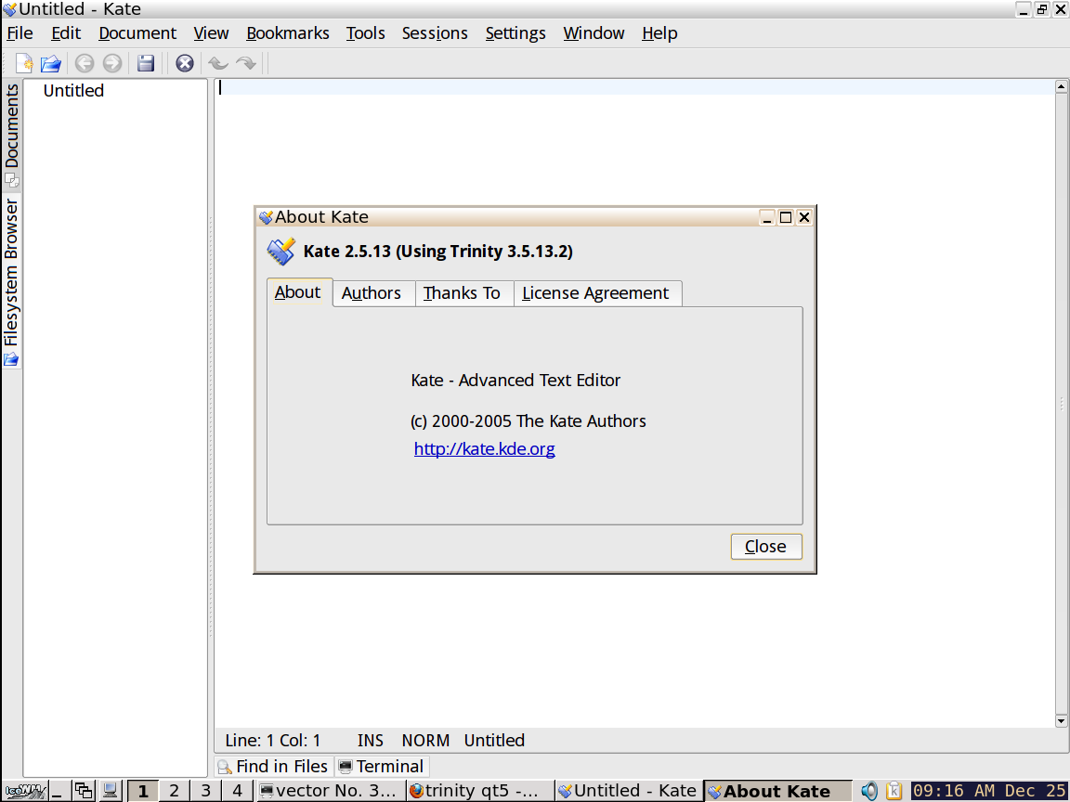Image resolution: width=1070 pixels, height=802 pixels.
Task: Close About Kate via title bar X
Action: pos(803,217)
